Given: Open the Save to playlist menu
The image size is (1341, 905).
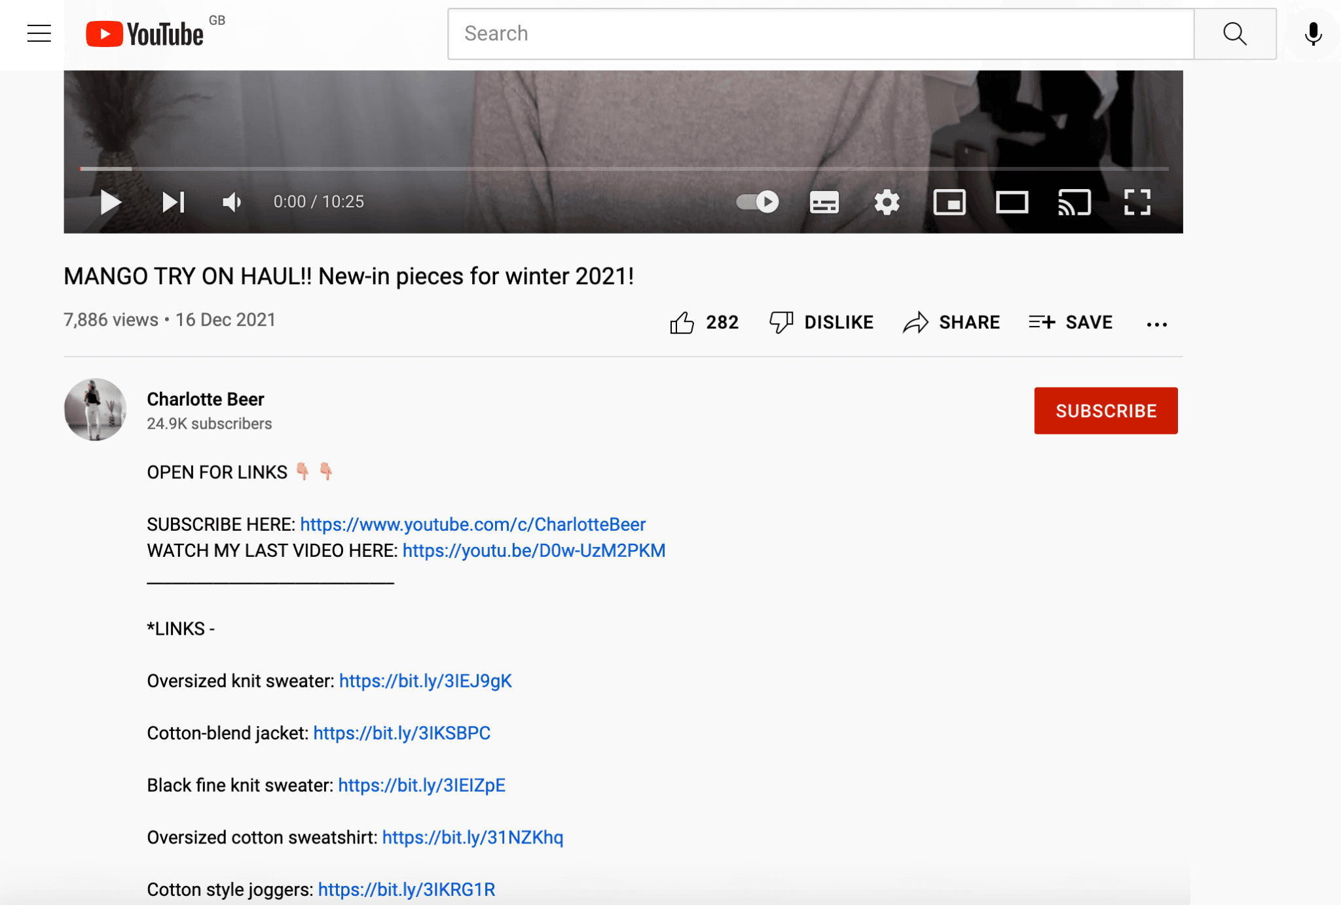Looking at the screenshot, I should 1071,322.
